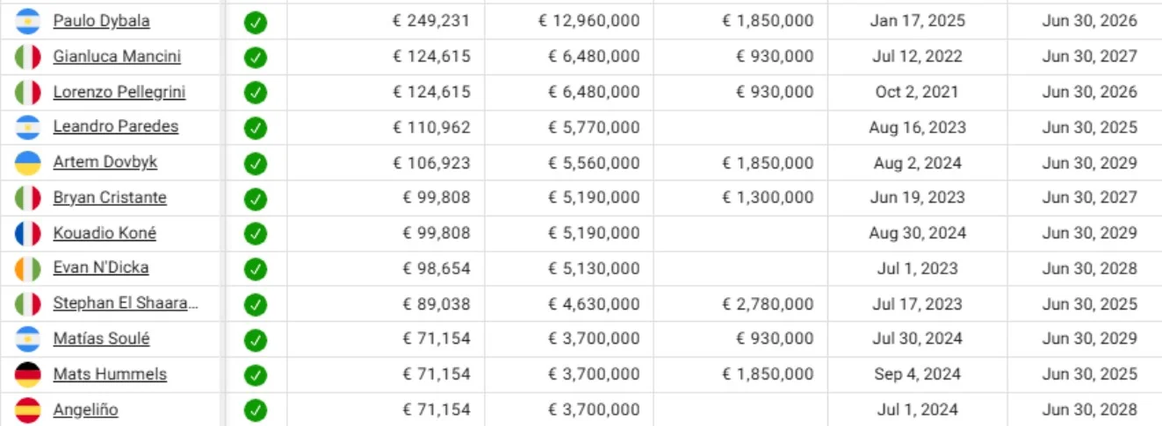Click the Ukraine flag next to Artem Dovbyk
The width and height of the screenshot is (1162, 426).
coord(28,163)
